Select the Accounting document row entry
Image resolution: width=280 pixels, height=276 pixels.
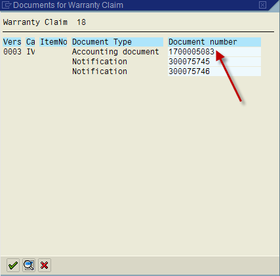coord(115,52)
